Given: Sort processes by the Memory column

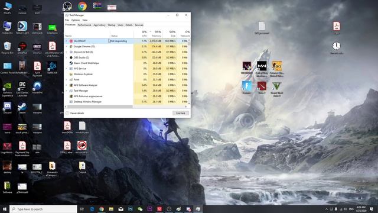Looking at the screenshot, I should [x=156, y=34].
